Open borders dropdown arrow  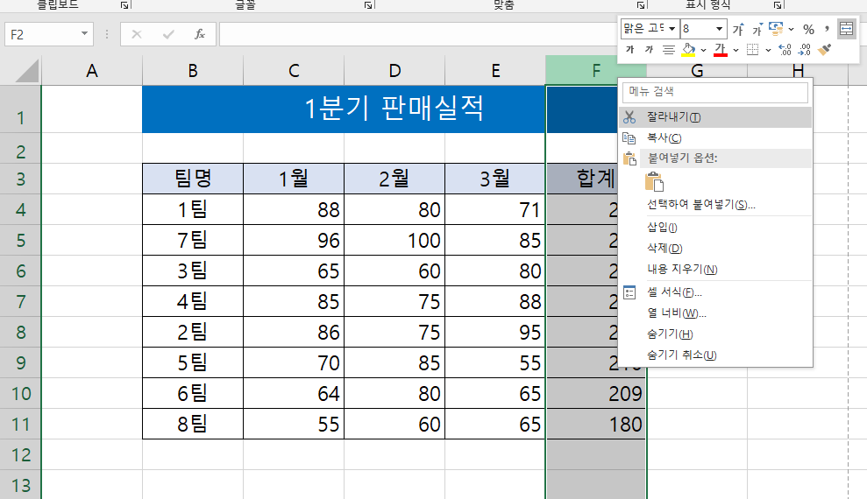(768, 50)
